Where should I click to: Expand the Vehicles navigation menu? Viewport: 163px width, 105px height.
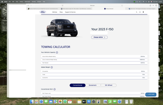pyautogui.click(x=55, y=12)
